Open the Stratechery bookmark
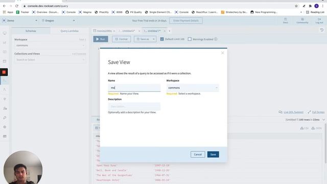Image resolution: width=327 pixels, height=184 pixels. [x=234, y=12]
